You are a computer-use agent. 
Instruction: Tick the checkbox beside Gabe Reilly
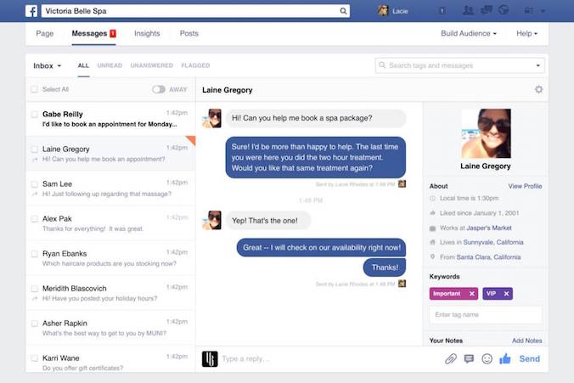coord(35,115)
